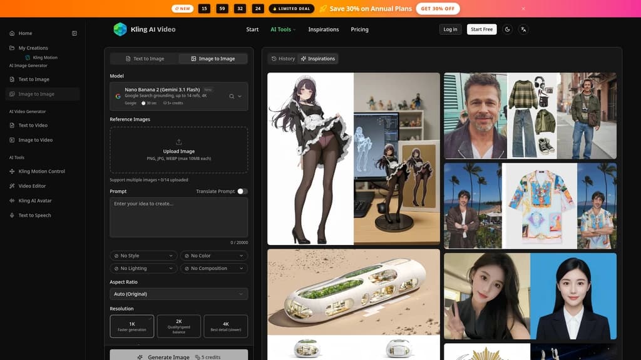
Task: Click the History clock icon
Action: pyautogui.click(x=274, y=59)
